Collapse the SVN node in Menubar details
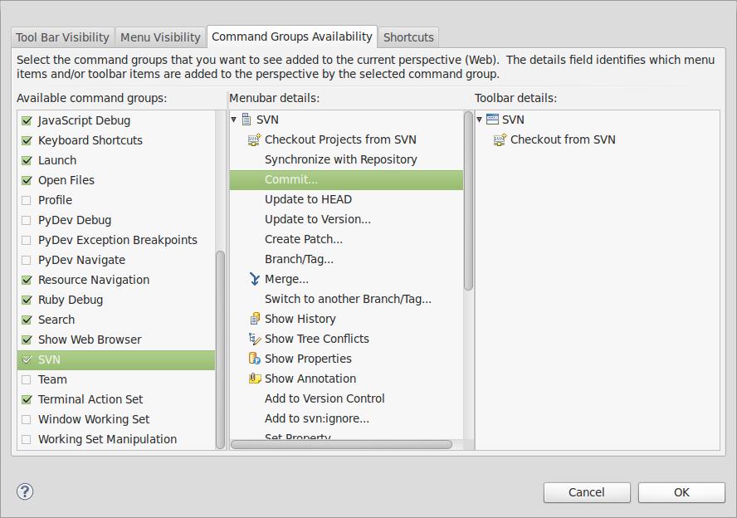 click(x=233, y=120)
